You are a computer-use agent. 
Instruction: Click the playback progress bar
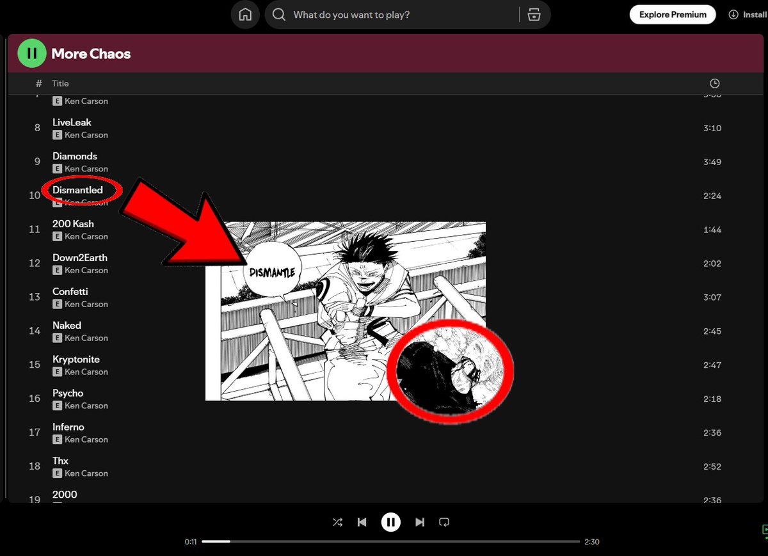pos(391,542)
